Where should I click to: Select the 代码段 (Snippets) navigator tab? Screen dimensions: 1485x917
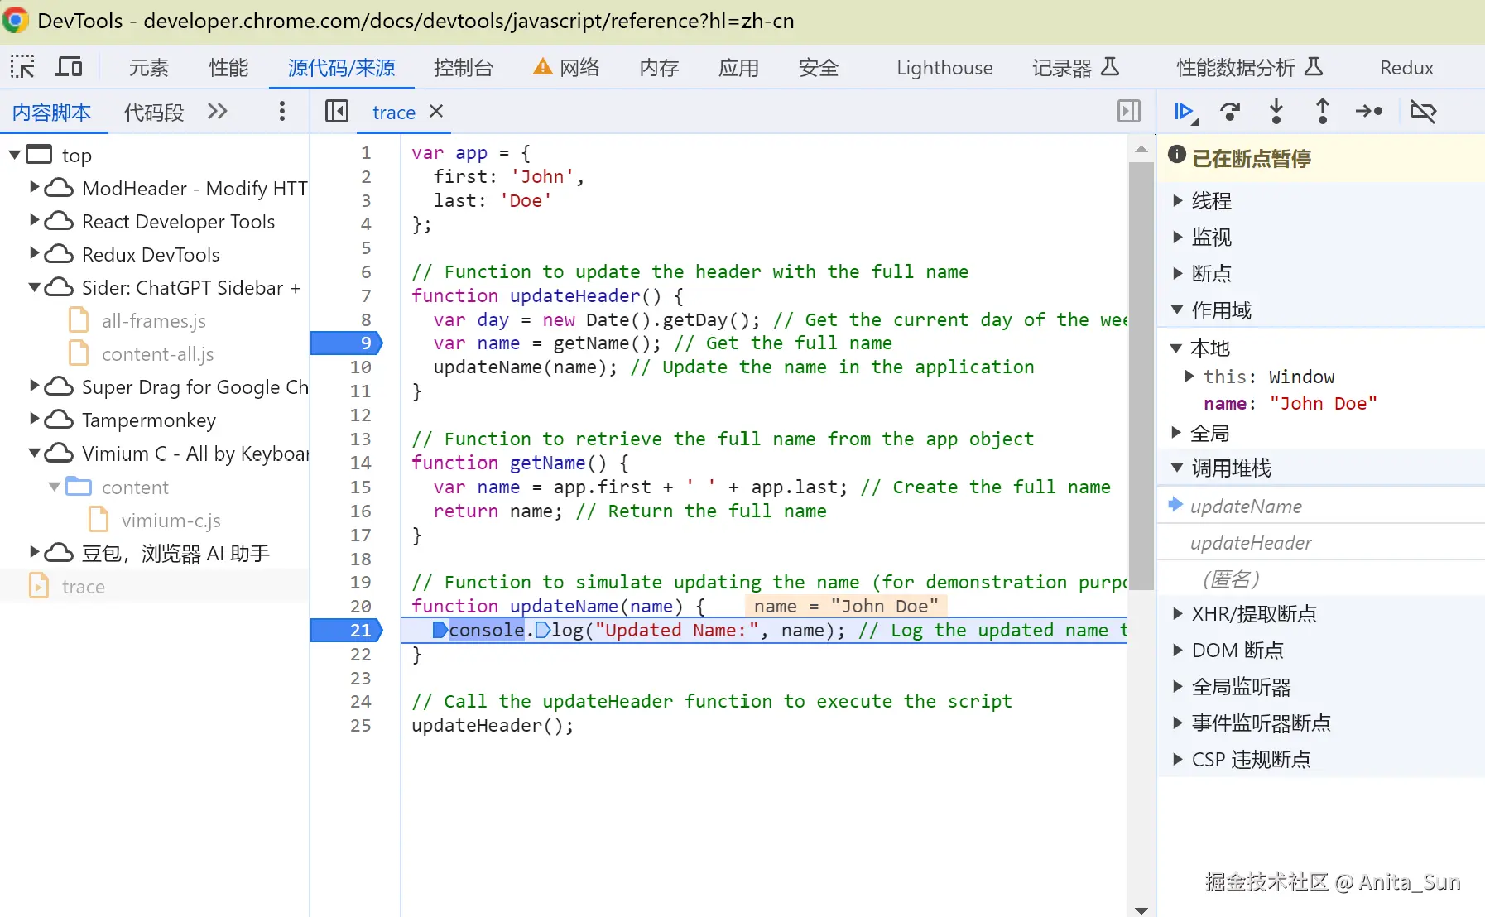coord(154,113)
